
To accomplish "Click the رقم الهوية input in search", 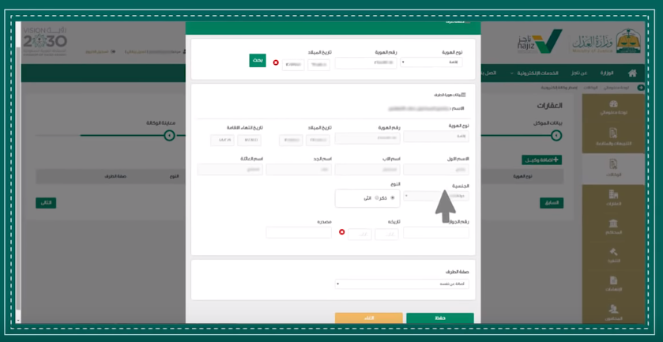I will point(366,62).
